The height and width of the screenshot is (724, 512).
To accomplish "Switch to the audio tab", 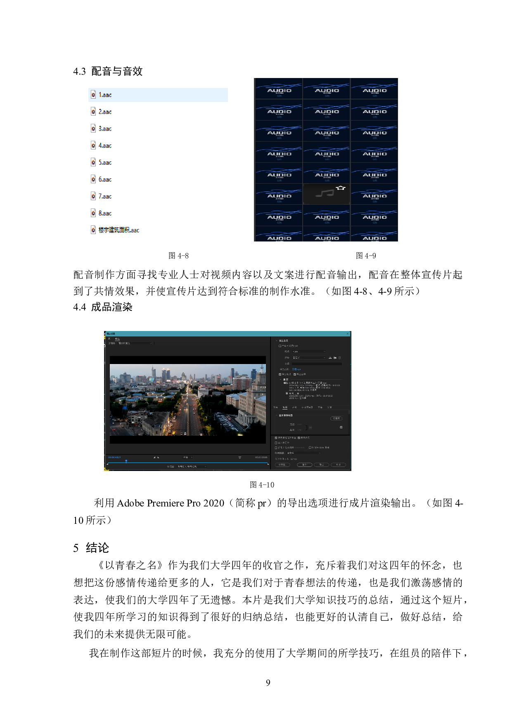I will pyautogui.click(x=294, y=407).
